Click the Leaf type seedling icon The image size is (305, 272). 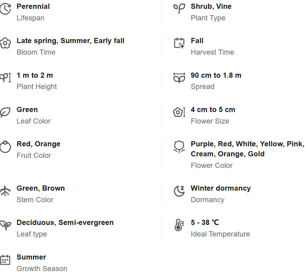5,225
